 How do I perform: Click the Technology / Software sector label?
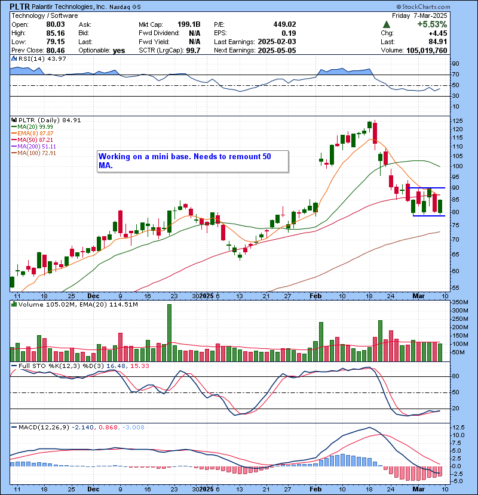point(45,16)
